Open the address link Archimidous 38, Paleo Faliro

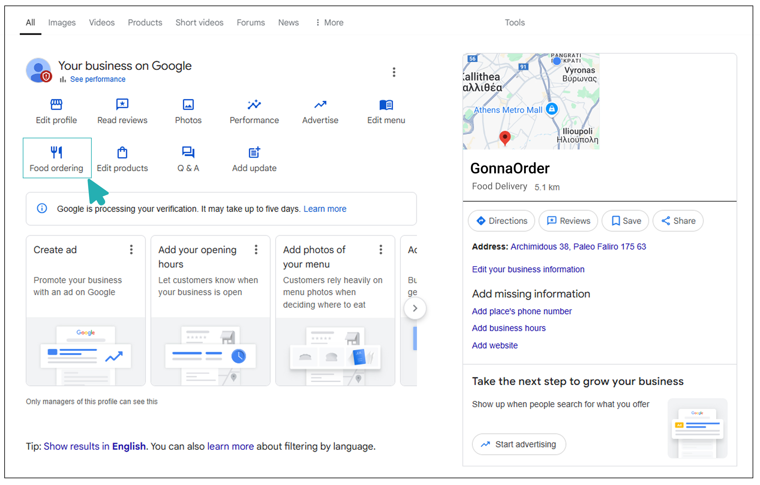578,246
